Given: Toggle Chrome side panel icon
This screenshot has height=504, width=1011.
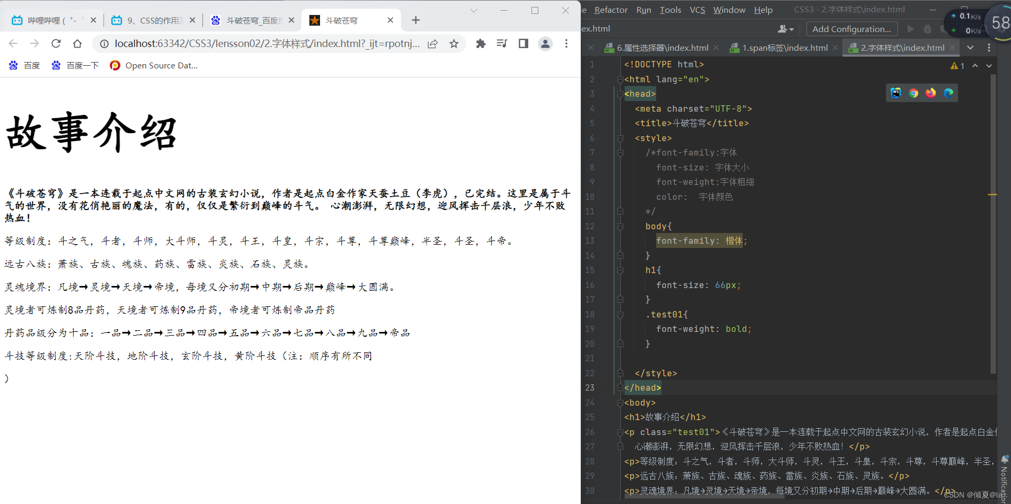Looking at the screenshot, I should click(523, 44).
